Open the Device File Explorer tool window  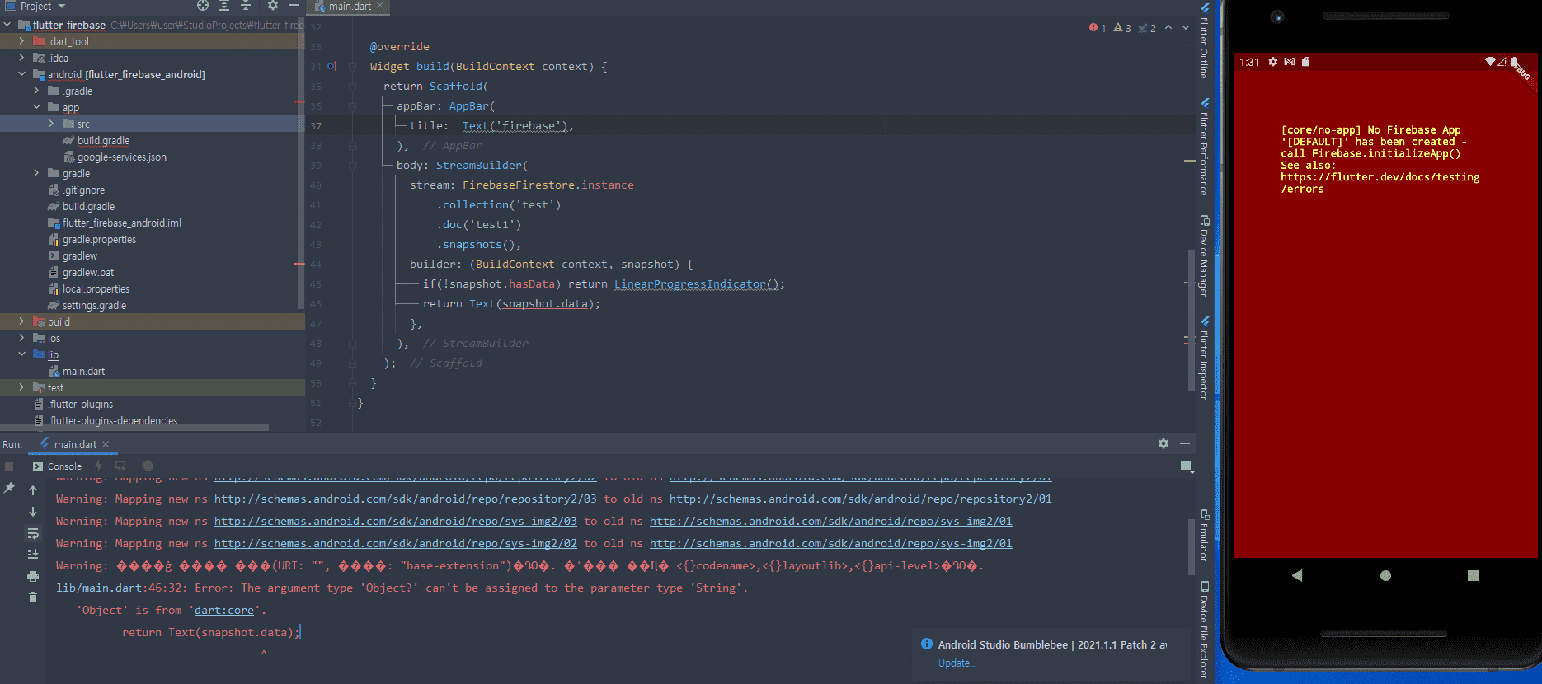(x=1204, y=630)
